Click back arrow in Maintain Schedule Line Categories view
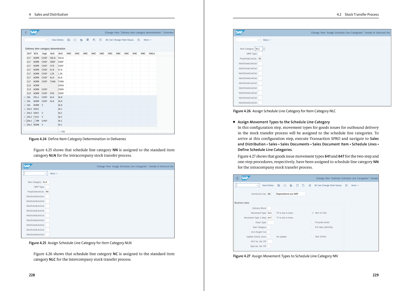 coord(237,178)
